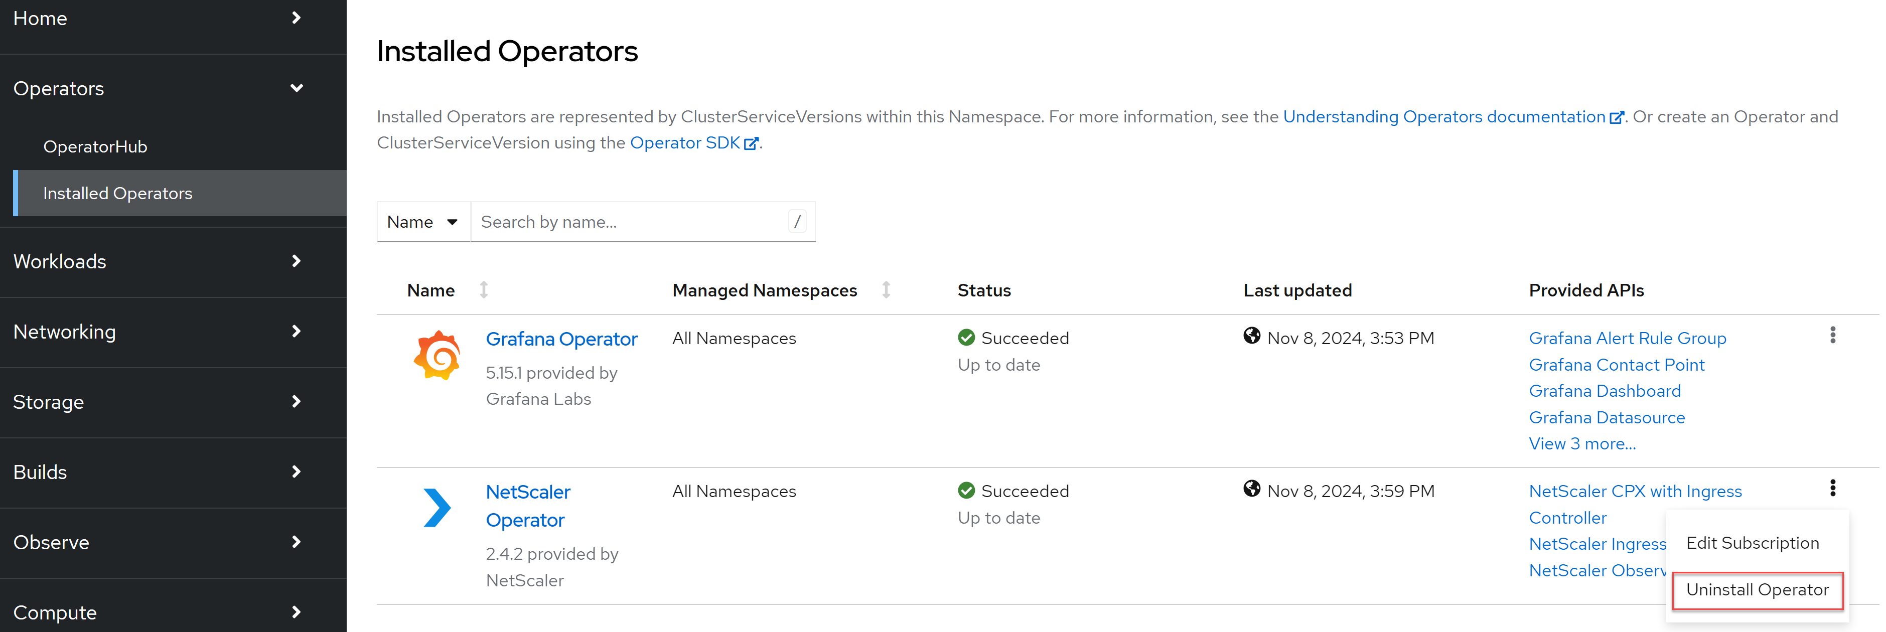Open the Operator SDK link
The height and width of the screenshot is (632, 1886).
point(684,143)
